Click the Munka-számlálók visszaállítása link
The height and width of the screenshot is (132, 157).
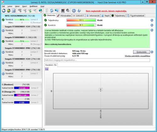(138, 56)
